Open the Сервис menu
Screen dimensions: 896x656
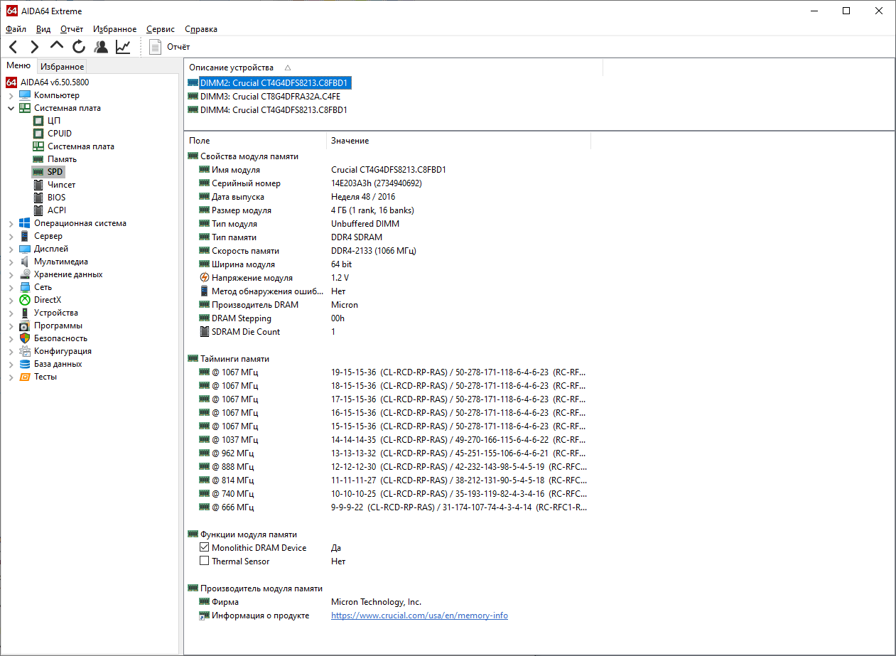tap(161, 29)
